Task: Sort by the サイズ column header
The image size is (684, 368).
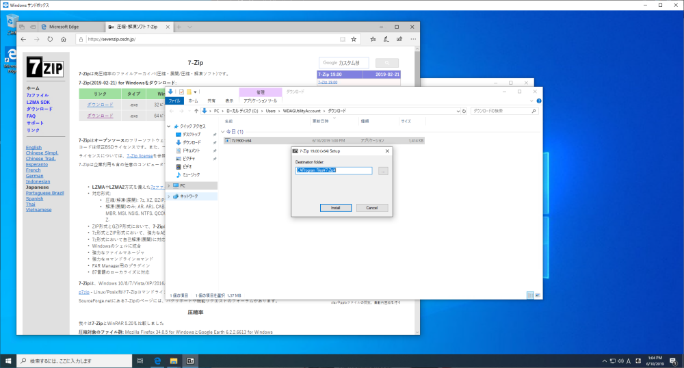Action: 406,121
